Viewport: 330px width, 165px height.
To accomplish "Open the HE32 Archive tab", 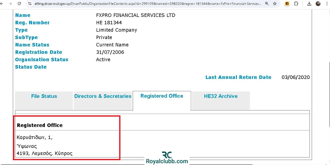I will coord(221,96).
